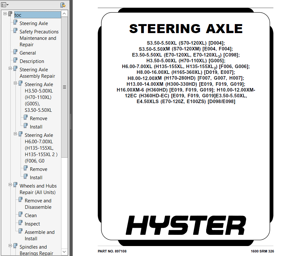This screenshot has height=256, width=284.
Task: Open the Steering Axle bookmark
Action: [x=34, y=23]
